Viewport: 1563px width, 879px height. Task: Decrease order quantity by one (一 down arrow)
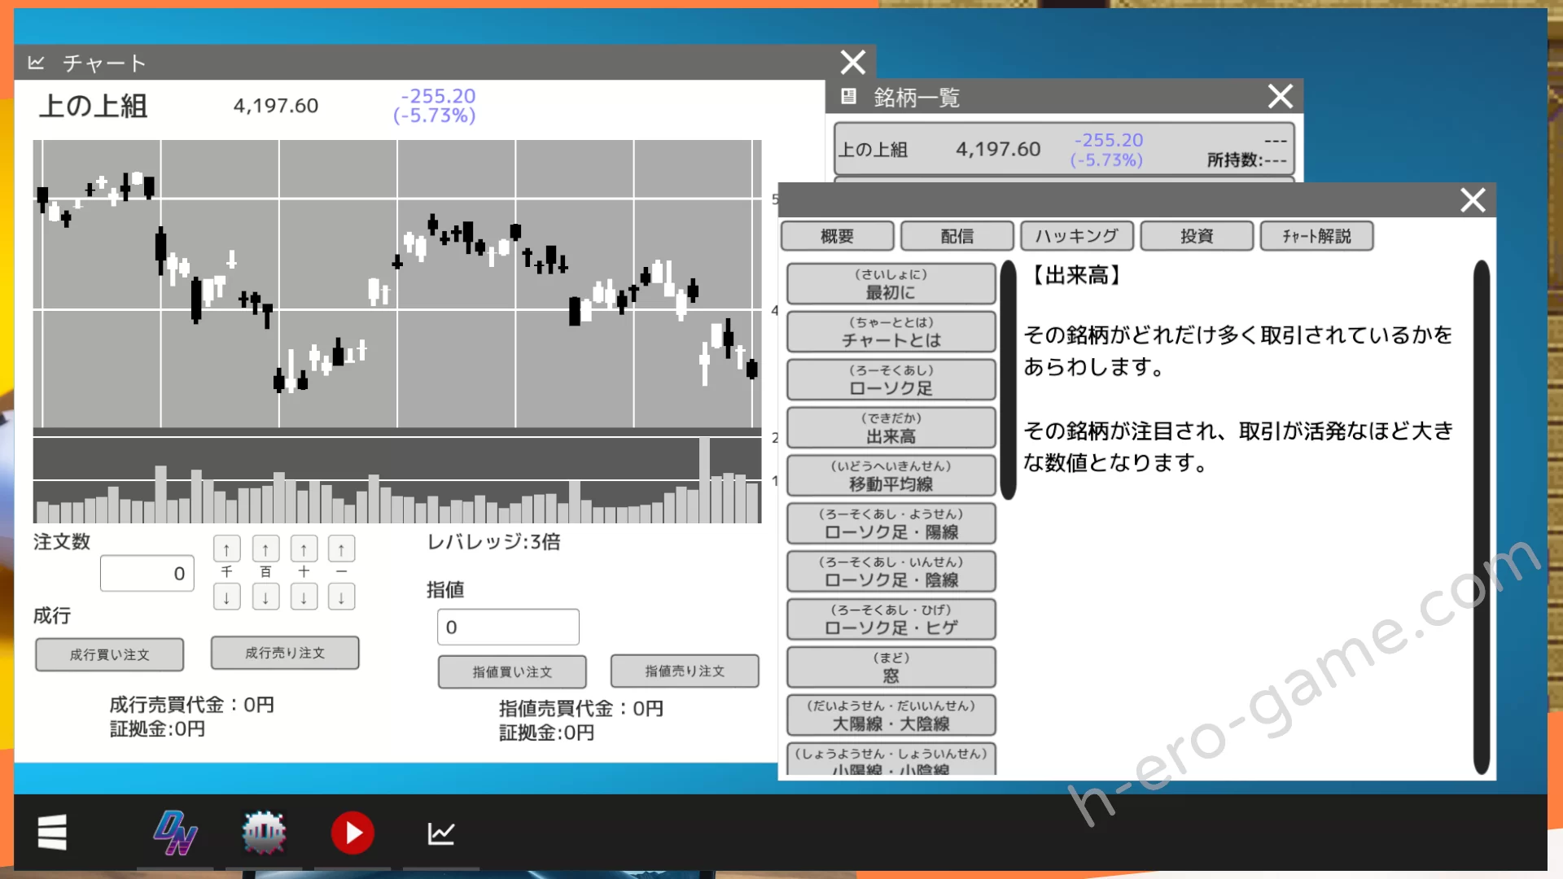pyautogui.click(x=341, y=597)
